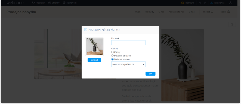
Task: Click the Změnit button under thumbnail
Action: (x=94, y=60)
